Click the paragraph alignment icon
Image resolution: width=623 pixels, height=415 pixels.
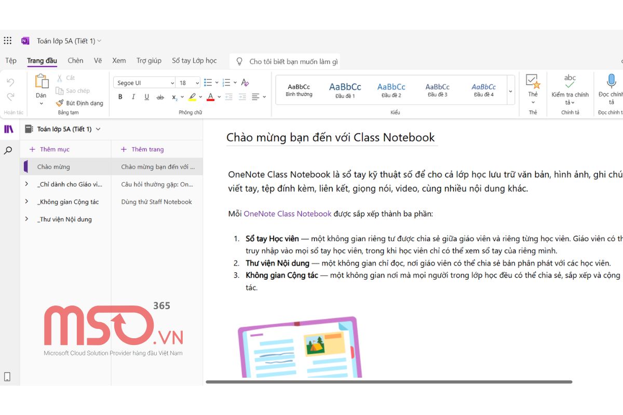point(255,97)
